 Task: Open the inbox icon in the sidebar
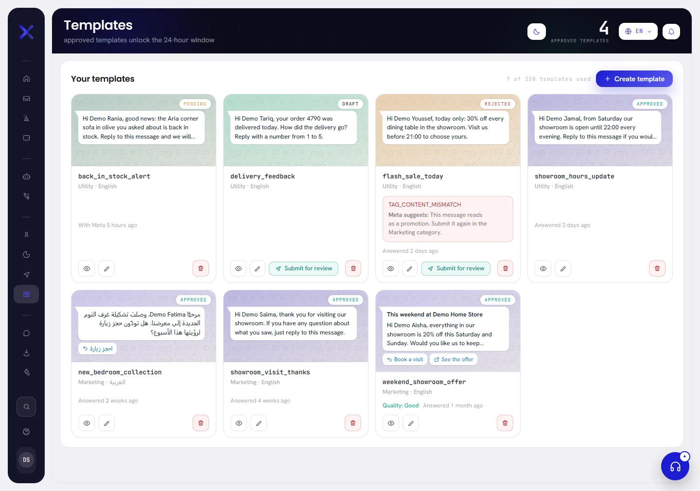[26, 98]
